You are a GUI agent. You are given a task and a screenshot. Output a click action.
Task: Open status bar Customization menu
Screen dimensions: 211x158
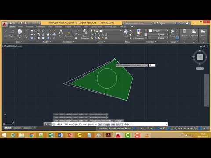pyautogui.click(x=207, y=129)
